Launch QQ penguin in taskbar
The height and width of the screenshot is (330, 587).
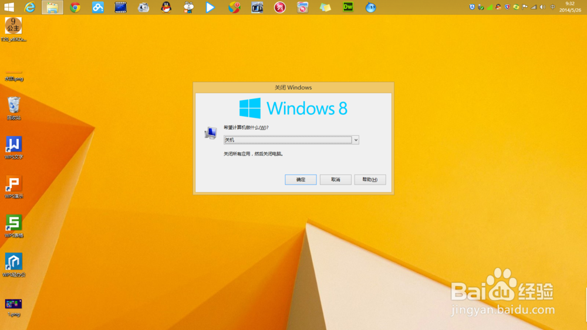[166, 7]
